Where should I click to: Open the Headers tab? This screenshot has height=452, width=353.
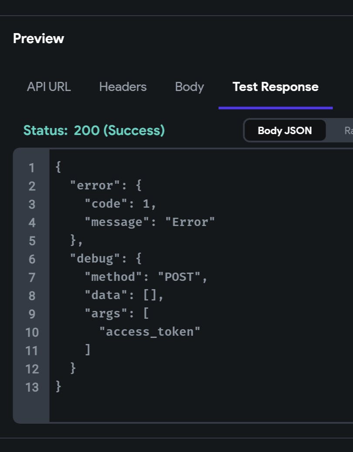123,87
